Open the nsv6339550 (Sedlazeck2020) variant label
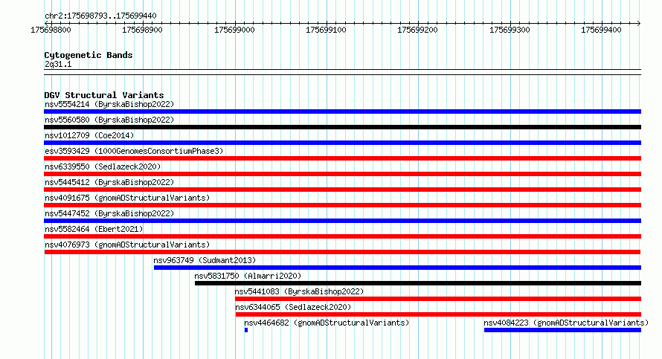The height and width of the screenshot is (359, 662). click(103, 166)
